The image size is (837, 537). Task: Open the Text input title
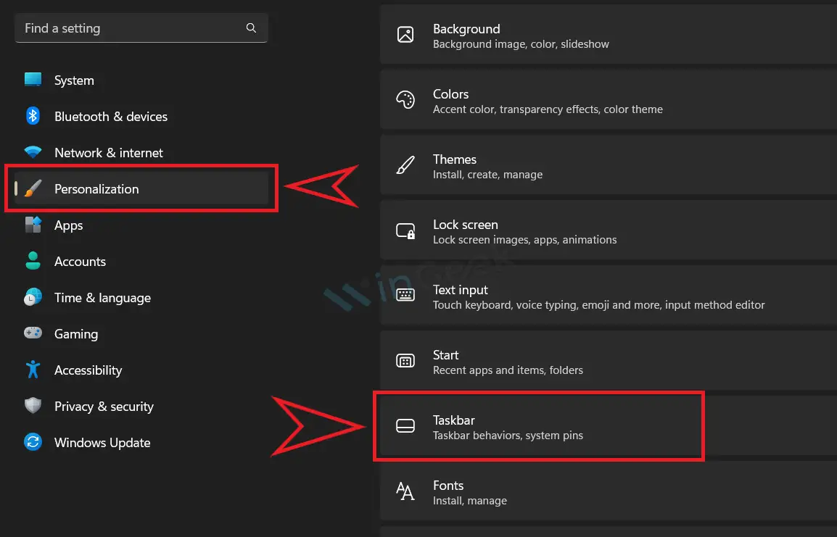click(460, 290)
